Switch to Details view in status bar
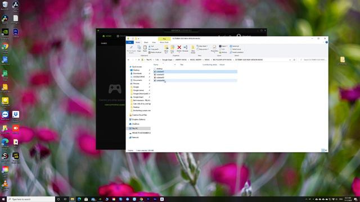 [x=323, y=150]
